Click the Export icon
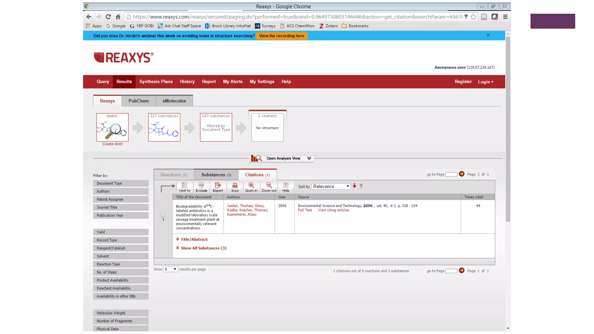 tap(218, 187)
